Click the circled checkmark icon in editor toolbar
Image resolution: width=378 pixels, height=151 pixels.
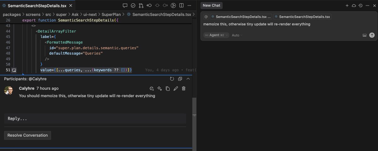pos(133,5)
